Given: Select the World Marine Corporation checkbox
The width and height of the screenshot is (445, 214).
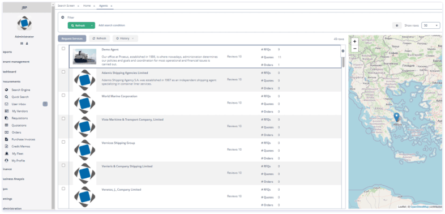Looking at the screenshot, I should [63, 95].
